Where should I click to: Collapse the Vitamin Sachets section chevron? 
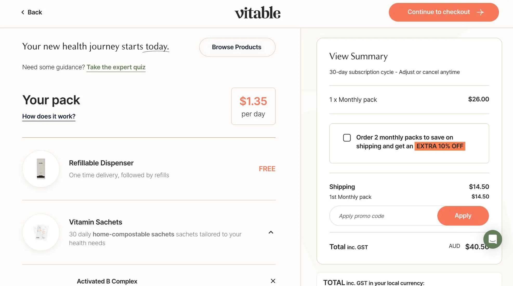point(271,232)
